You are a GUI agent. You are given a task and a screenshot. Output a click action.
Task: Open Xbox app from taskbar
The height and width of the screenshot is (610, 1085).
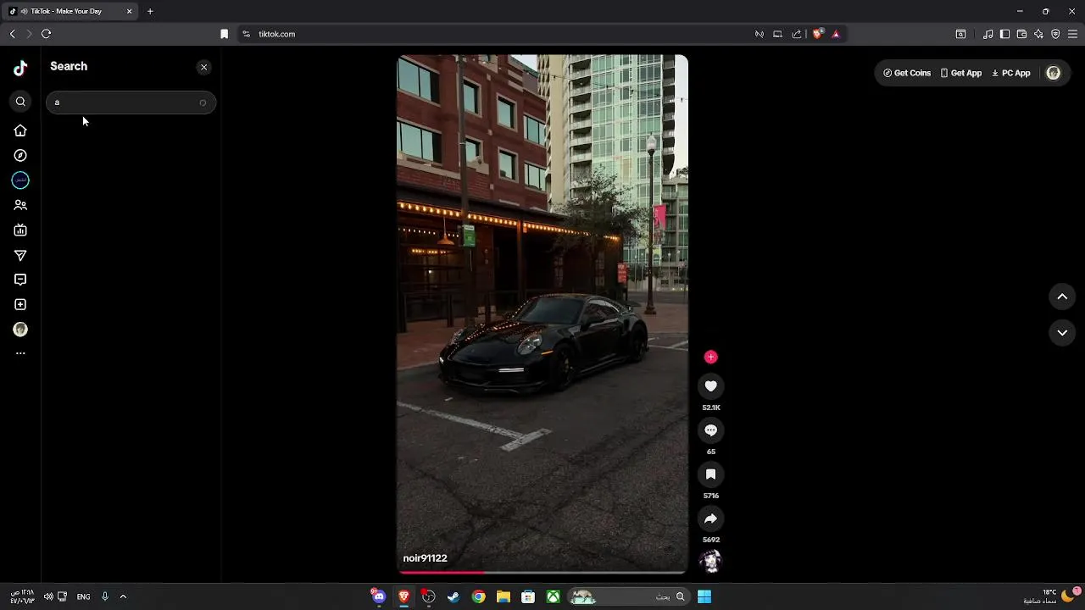553,596
